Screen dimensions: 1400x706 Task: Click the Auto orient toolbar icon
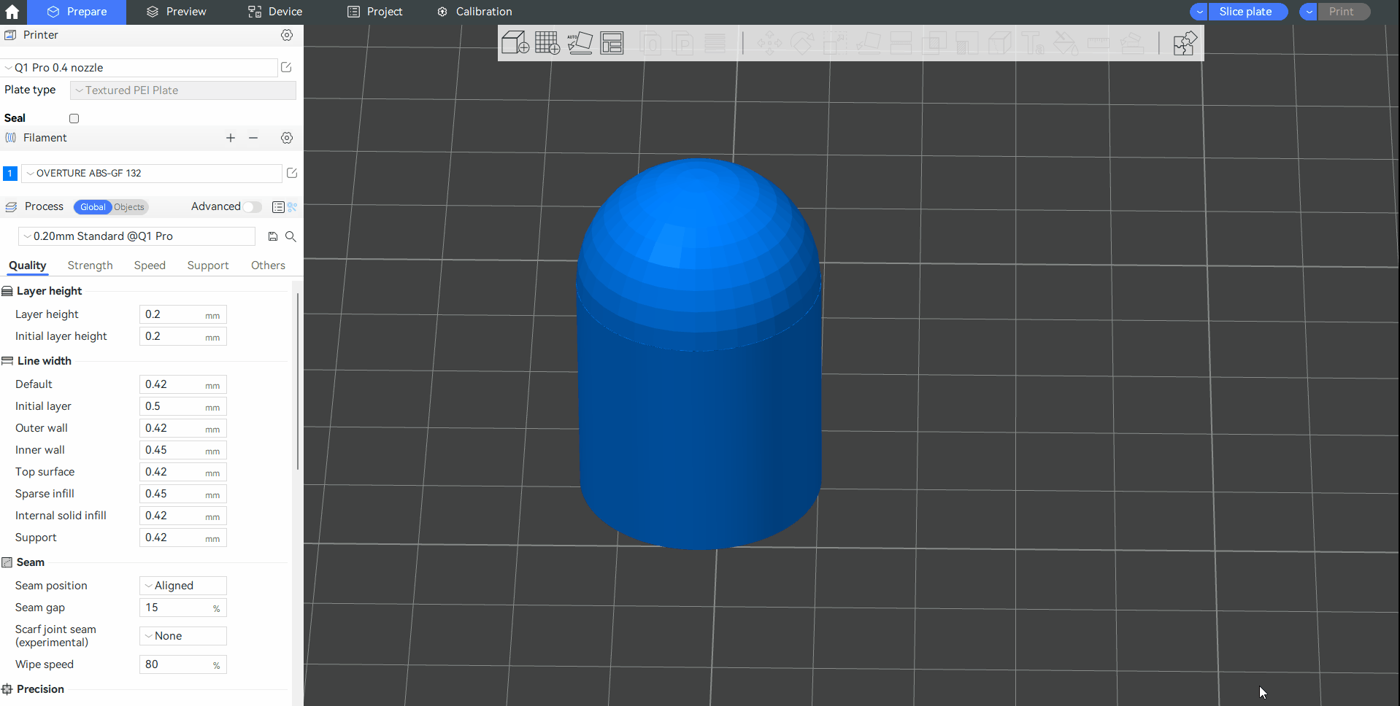point(580,43)
